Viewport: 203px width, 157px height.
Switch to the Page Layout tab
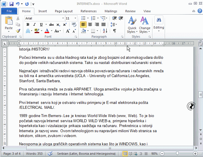point(63,11)
